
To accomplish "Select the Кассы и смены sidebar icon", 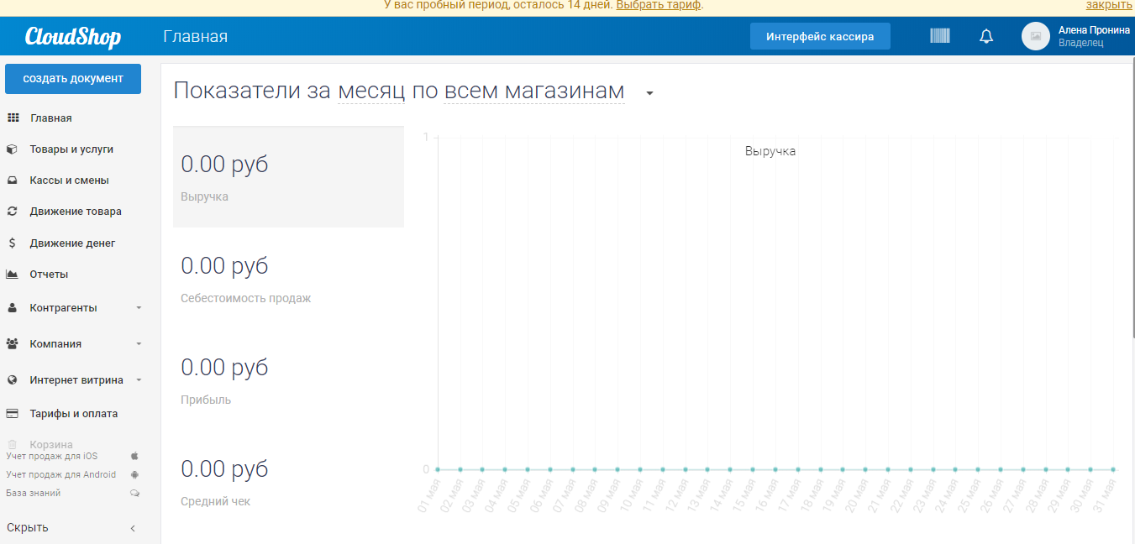I will [12, 180].
